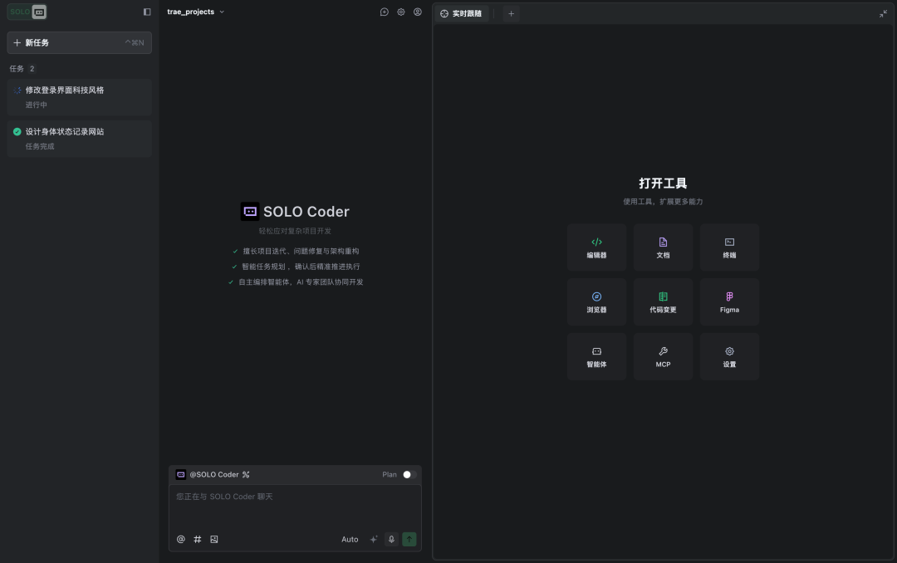Click the @ mention icon in chat
The width and height of the screenshot is (897, 563).
coord(181,539)
